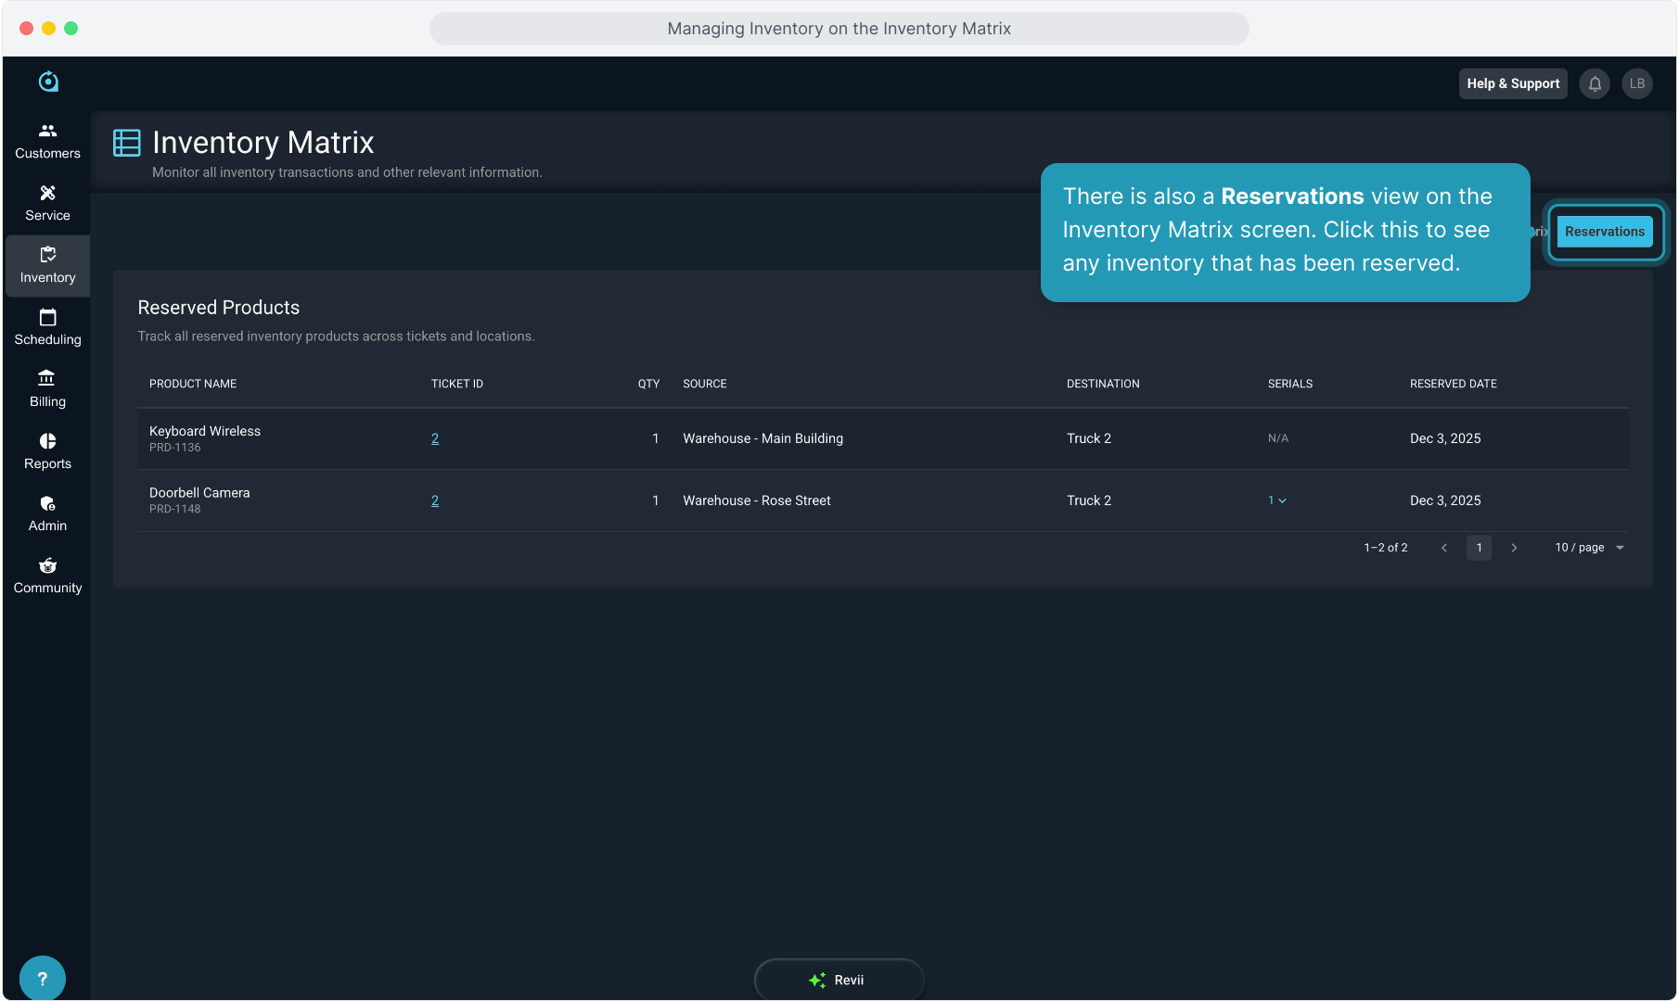
Task: Click the question mark help bubble
Action: tap(42, 979)
